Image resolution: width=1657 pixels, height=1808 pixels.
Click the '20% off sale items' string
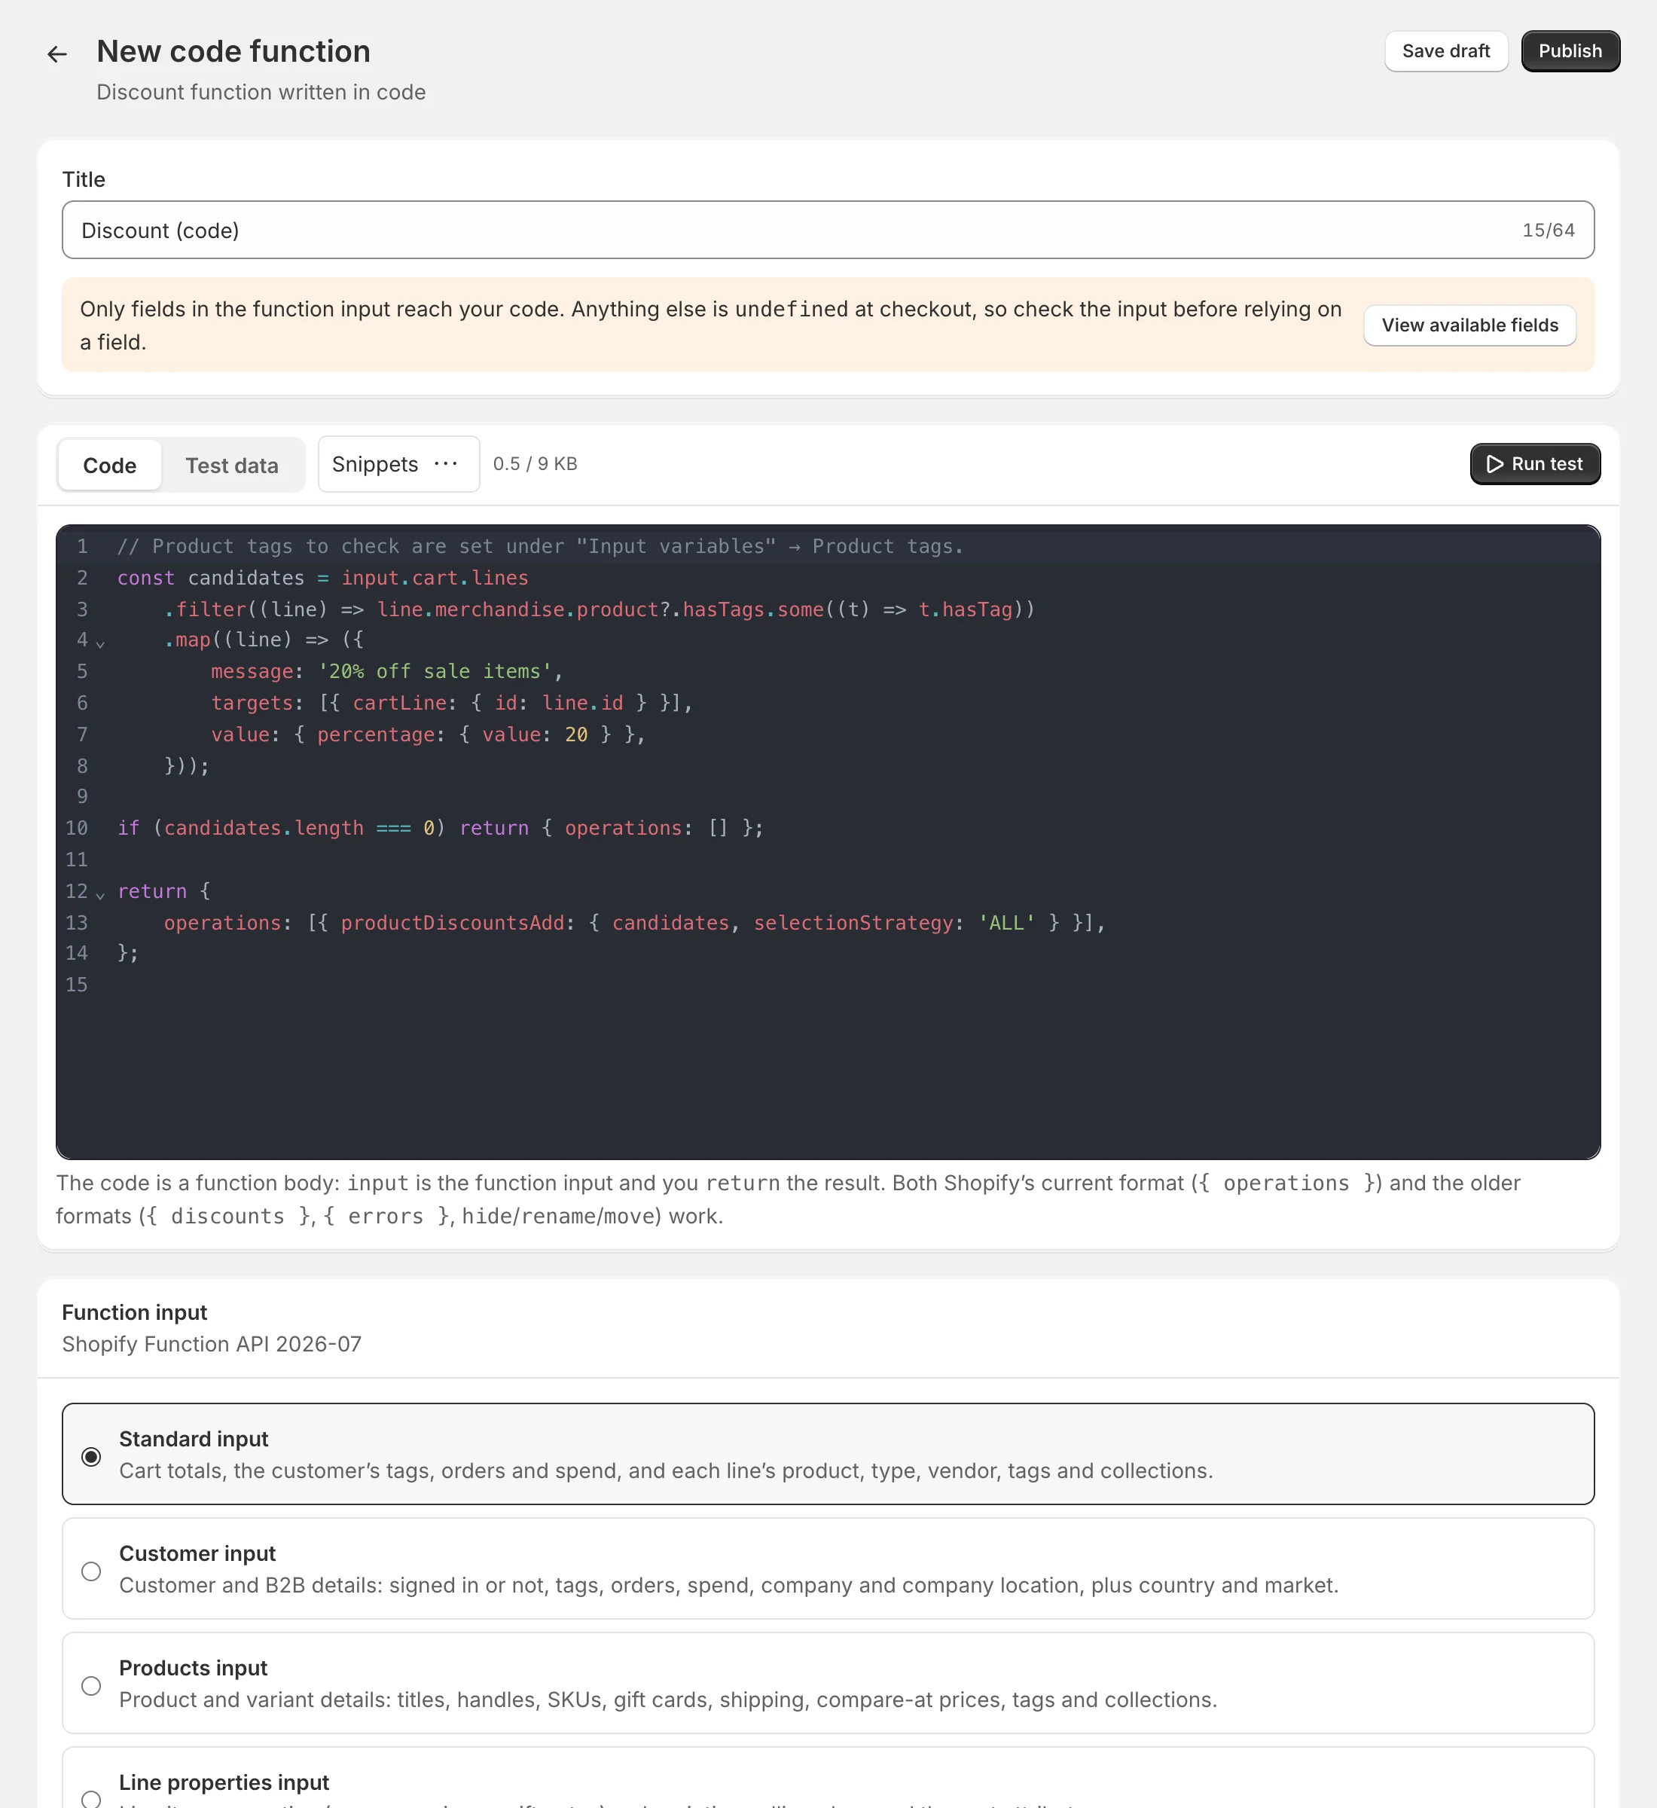coord(435,670)
